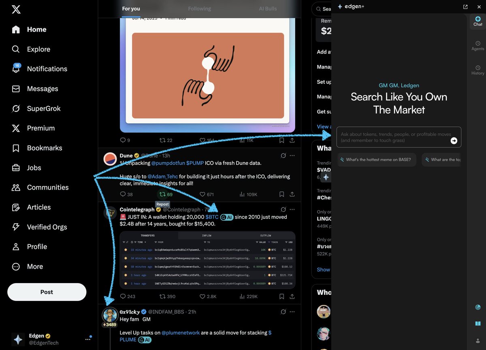Open the @pumpdotfun mention link

pyautogui.click(x=168, y=163)
